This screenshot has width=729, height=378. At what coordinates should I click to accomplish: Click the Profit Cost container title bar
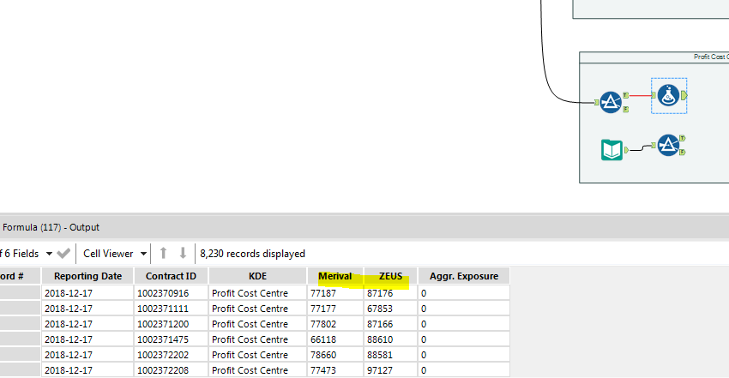click(654, 57)
